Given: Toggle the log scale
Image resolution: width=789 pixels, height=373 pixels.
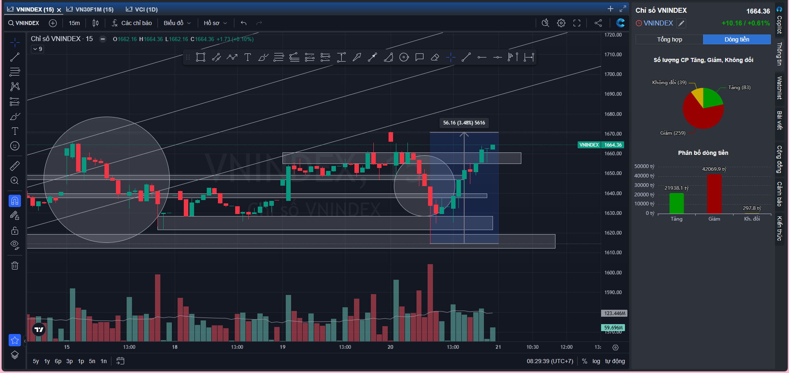Looking at the screenshot, I should tap(596, 361).
